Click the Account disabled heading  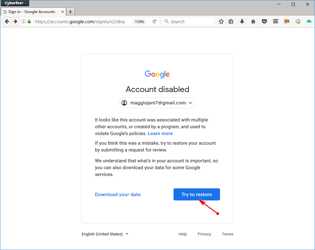click(157, 89)
